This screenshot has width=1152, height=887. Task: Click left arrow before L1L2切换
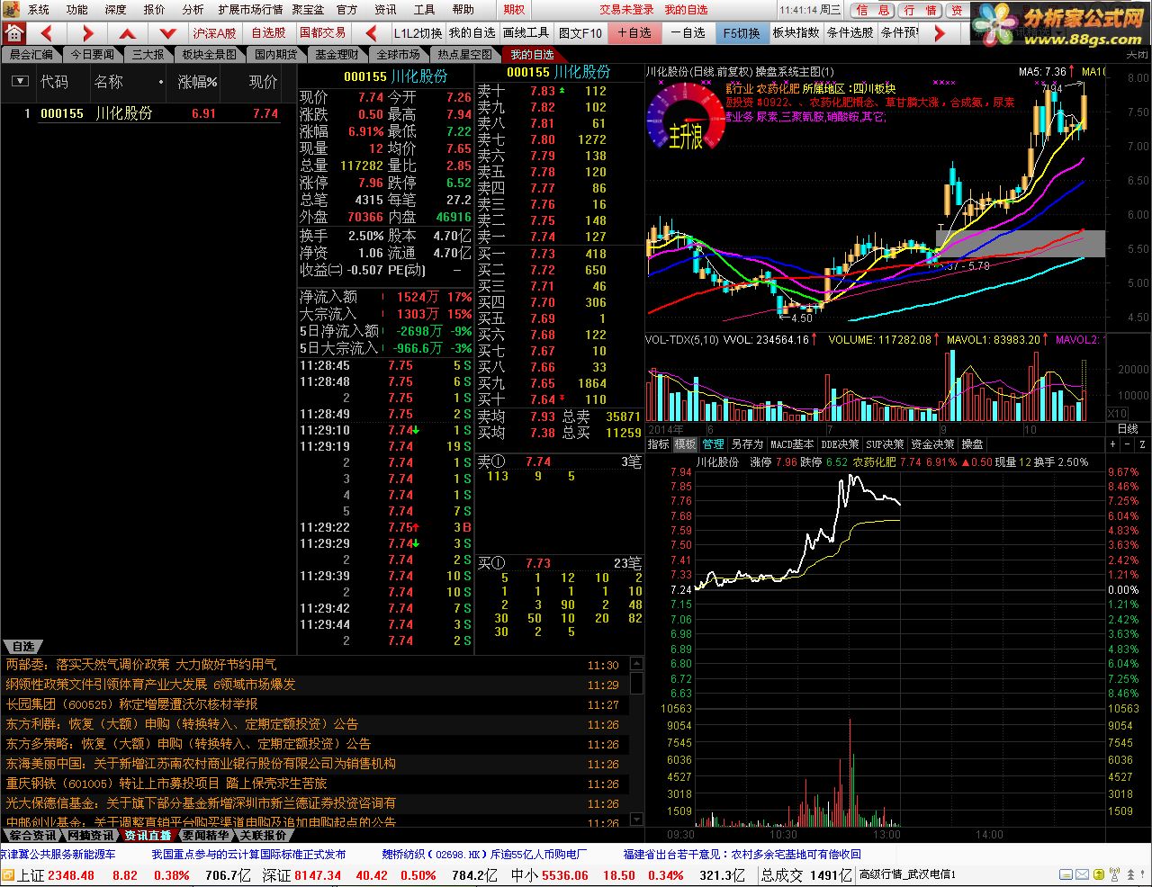click(x=371, y=33)
